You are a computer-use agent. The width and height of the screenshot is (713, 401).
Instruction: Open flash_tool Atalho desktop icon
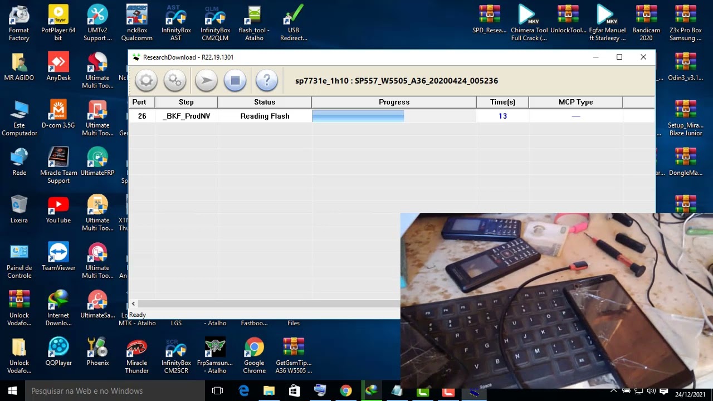click(x=254, y=23)
